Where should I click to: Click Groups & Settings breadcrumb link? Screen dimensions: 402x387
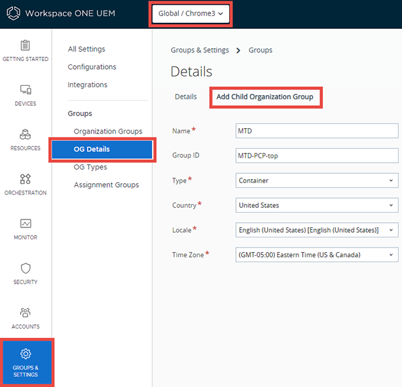tap(200, 50)
